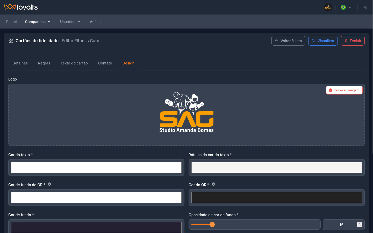373x233 pixels.
Task: Click Remover imagem button
Action: pos(344,90)
